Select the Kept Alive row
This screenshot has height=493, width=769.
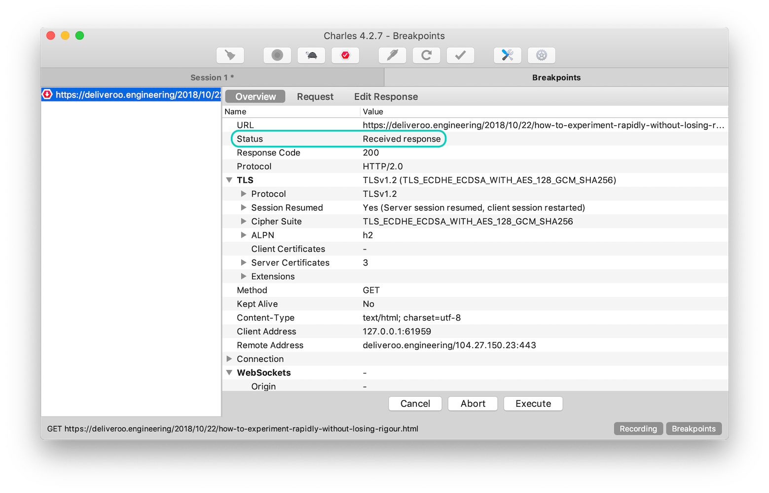(x=475, y=304)
